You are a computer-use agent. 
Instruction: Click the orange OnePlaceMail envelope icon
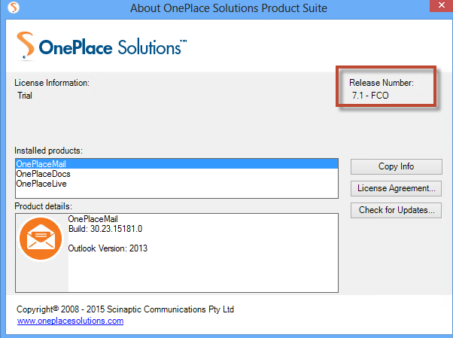(x=41, y=239)
